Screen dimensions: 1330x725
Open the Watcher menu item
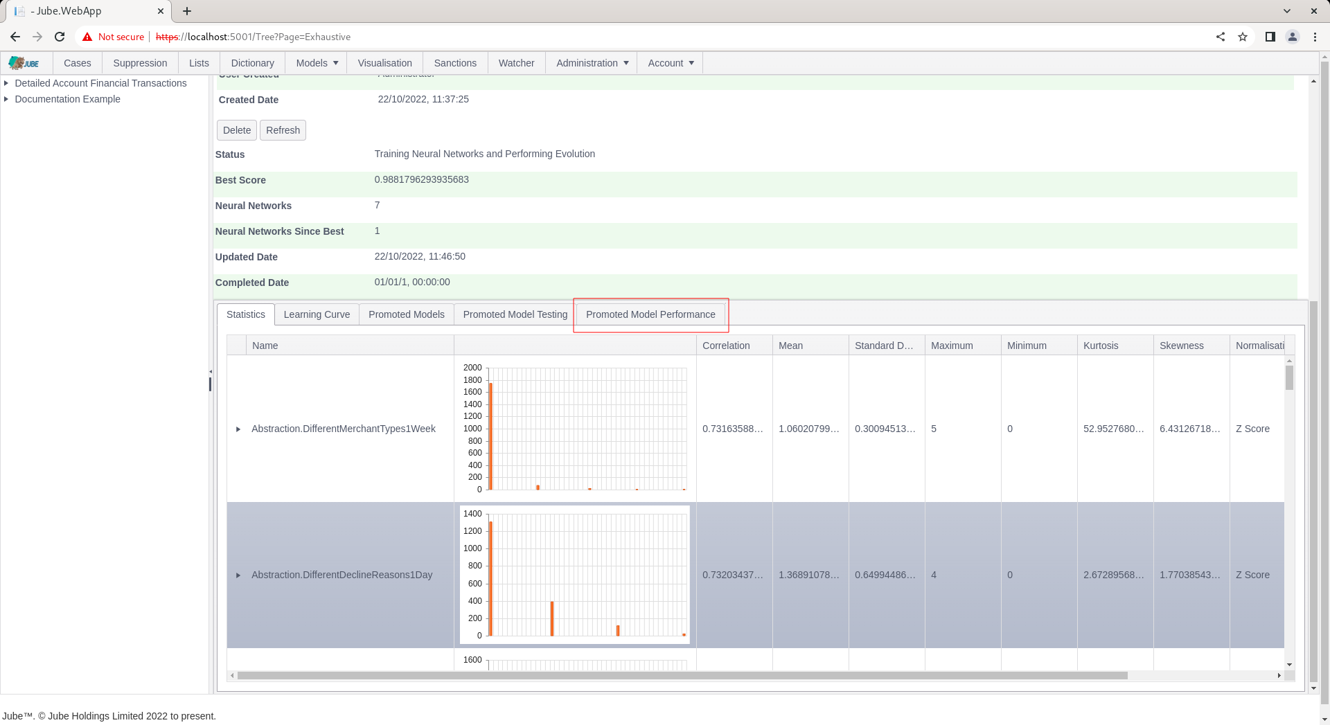point(516,63)
